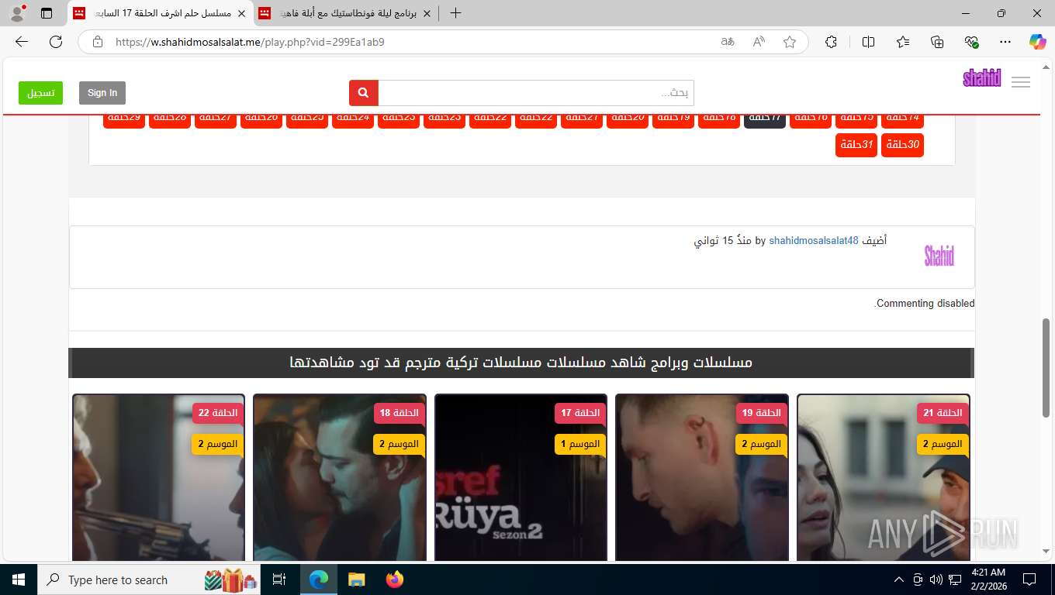Open Settings and more three-dots menu
Viewport: 1055px width, 595px height.
pos(1005,42)
